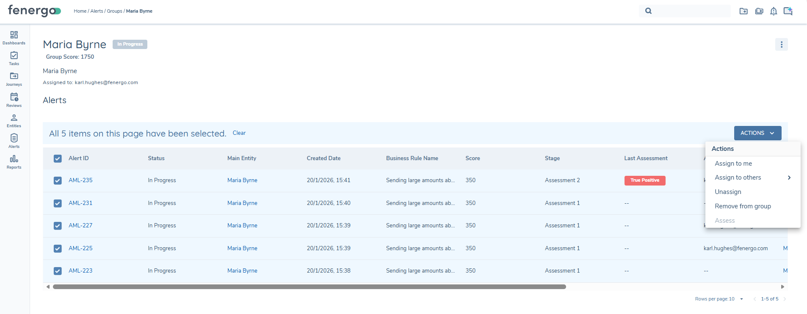This screenshot has width=807, height=314.
Task: Open the Journeys sidebar icon
Action: [14, 79]
